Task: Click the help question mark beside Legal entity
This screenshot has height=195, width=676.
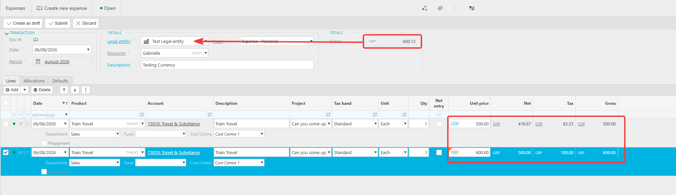Action: tap(134, 40)
